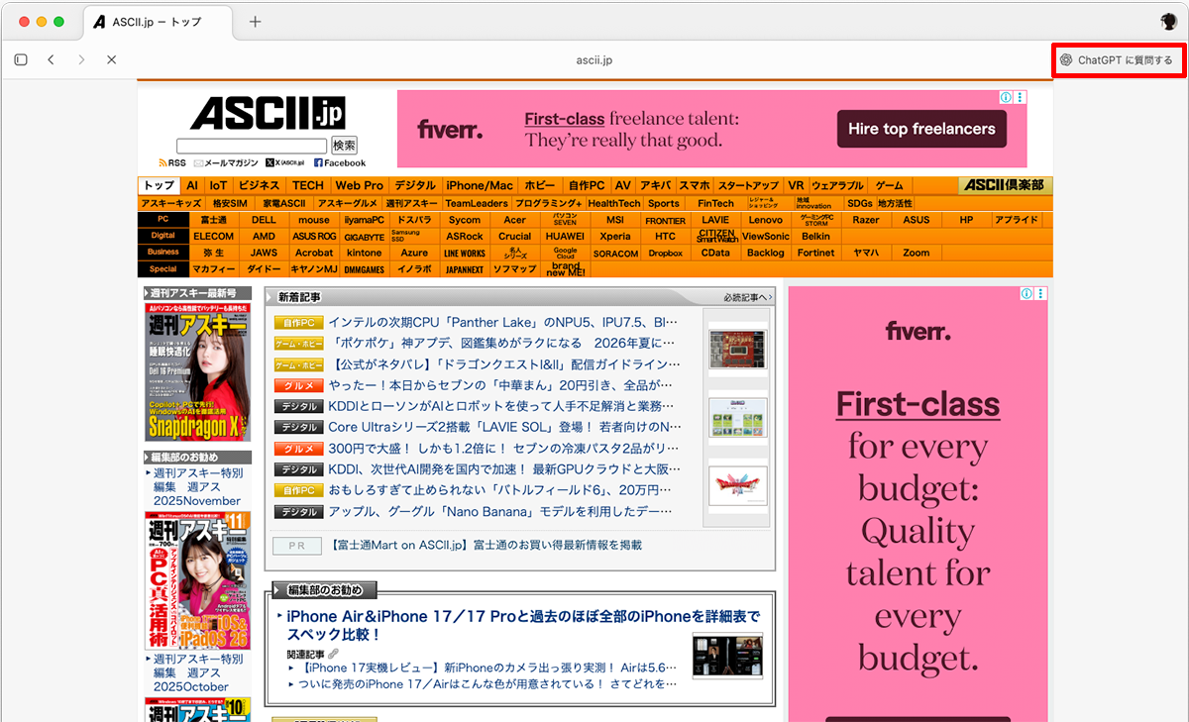The width and height of the screenshot is (1189, 722).
Task: Go back with the left arrow
Action: [x=51, y=59]
